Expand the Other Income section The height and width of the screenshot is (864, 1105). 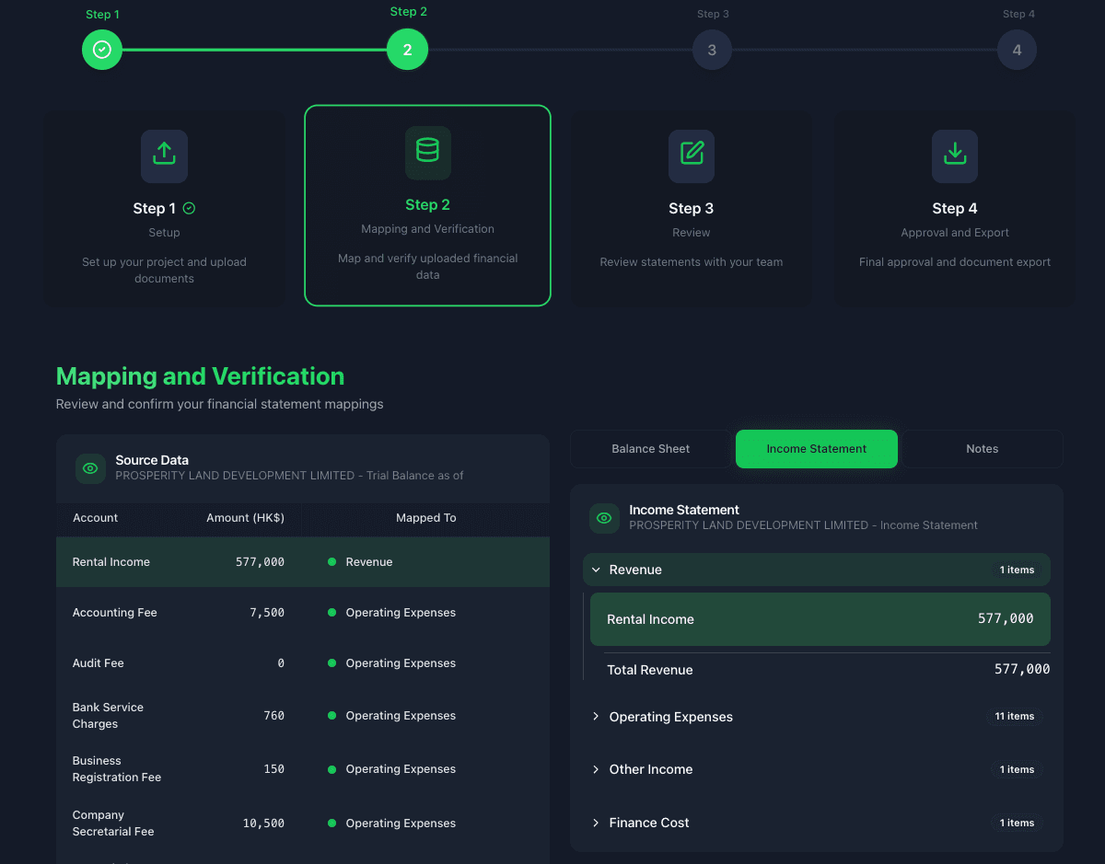[x=817, y=769]
